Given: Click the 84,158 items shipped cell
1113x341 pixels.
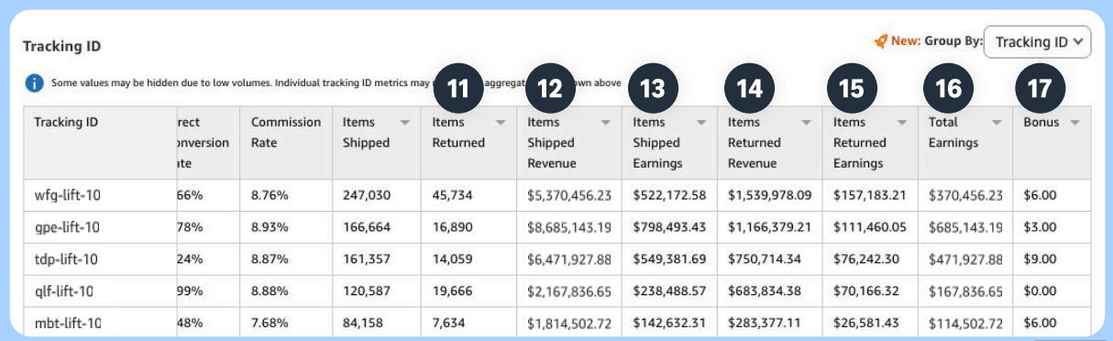Looking at the screenshot, I should [x=377, y=323].
